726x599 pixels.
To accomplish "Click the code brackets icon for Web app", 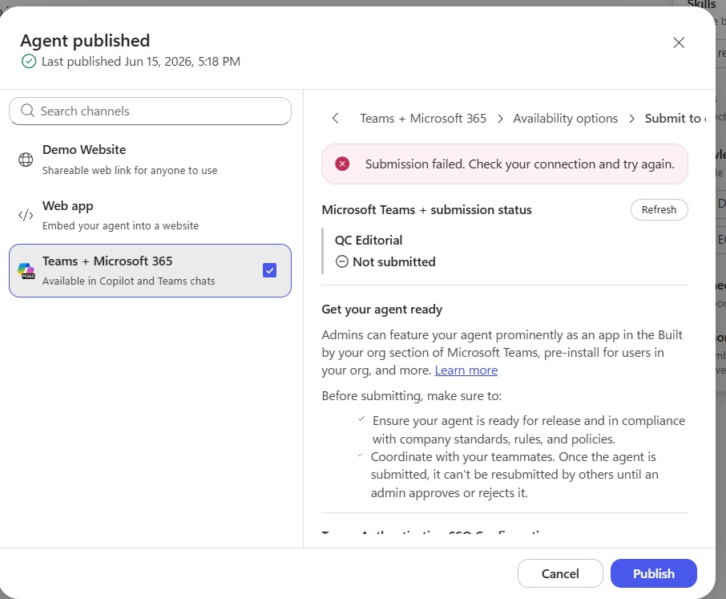I will 26,215.
